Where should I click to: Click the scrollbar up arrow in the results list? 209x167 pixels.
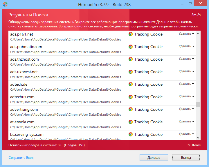pyautogui.click(x=198, y=33)
